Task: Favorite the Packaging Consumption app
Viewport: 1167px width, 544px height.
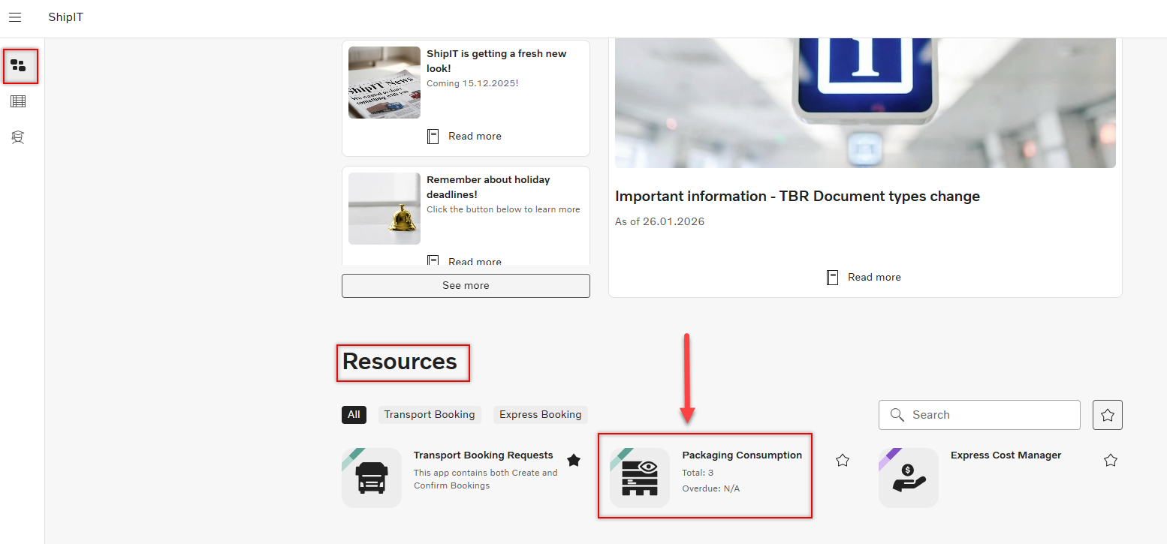Action: (843, 460)
